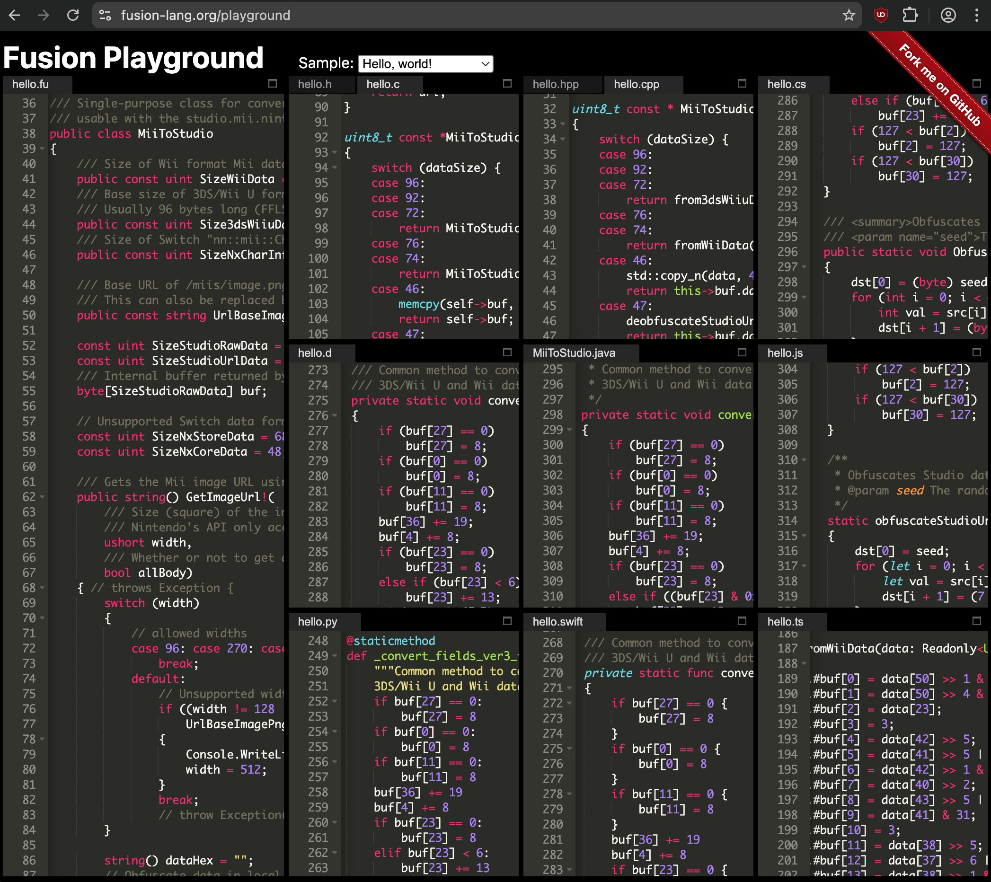Switch to the hello.hpp tab
This screenshot has height=882, width=991.
(556, 84)
